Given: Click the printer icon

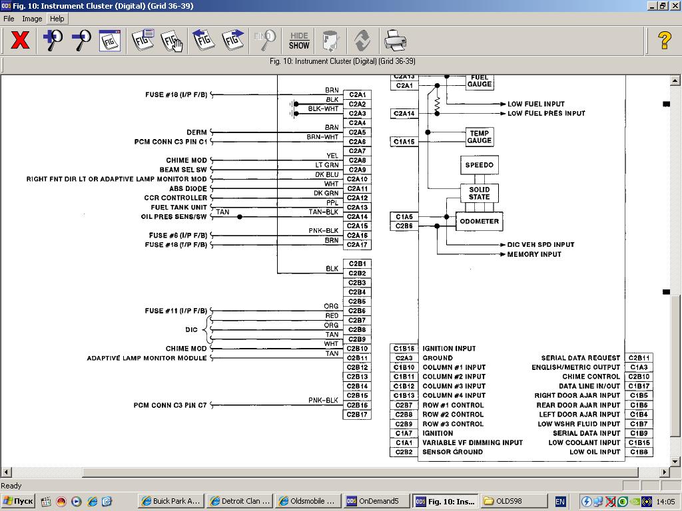Looking at the screenshot, I should click(395, 41).
